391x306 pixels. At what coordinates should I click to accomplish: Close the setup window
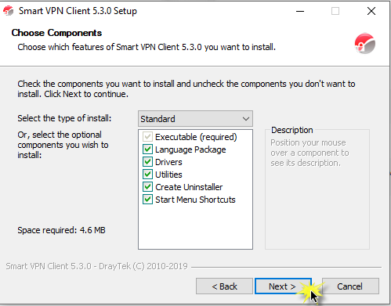[x=371, y=11]
